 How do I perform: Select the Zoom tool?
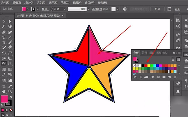pos(10,91)
